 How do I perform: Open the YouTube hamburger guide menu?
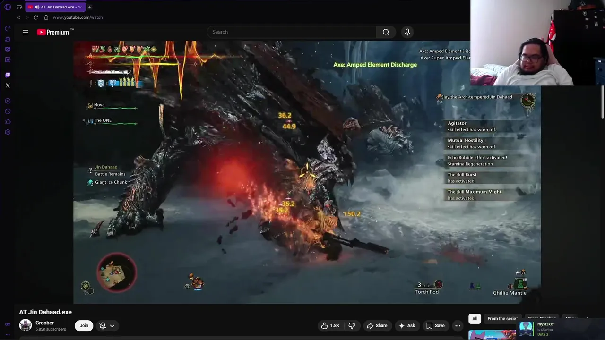(x=26, y=32)
